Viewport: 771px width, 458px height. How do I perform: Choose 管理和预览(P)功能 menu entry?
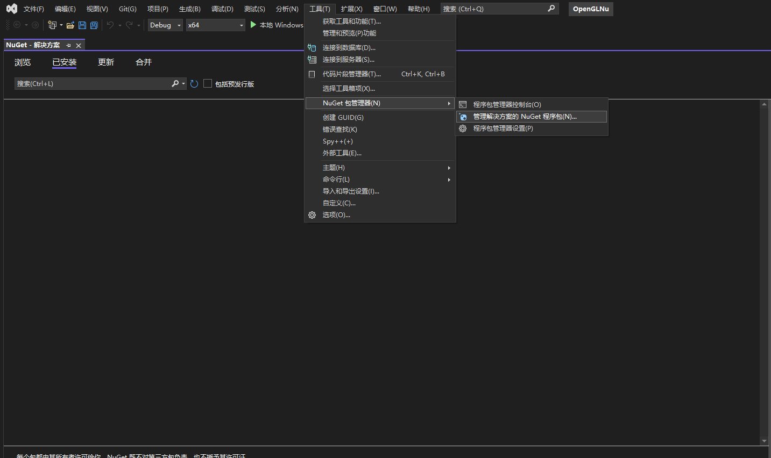(x=380, y=33)
